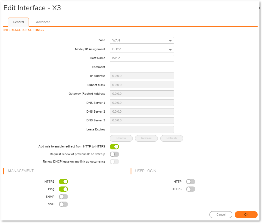
Task: Enable SSH management toggle
Action: pos(63,204)
